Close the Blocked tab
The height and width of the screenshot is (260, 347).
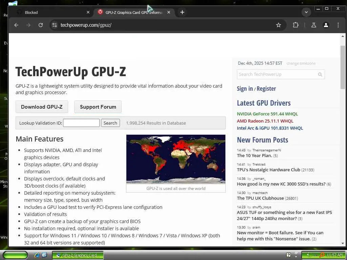[x=88, y=12]
